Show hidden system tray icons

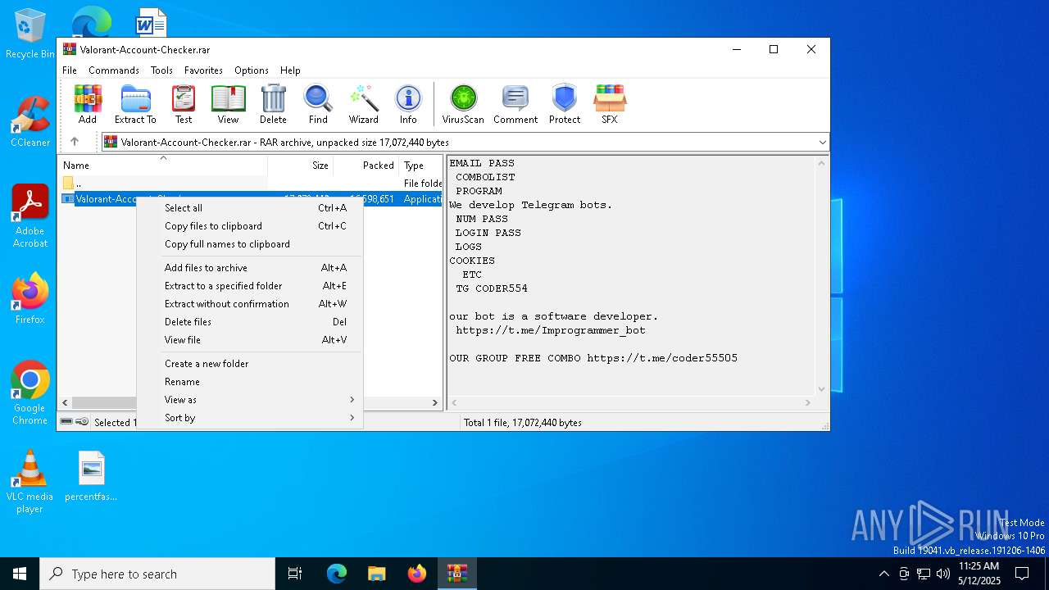point(883,574)
